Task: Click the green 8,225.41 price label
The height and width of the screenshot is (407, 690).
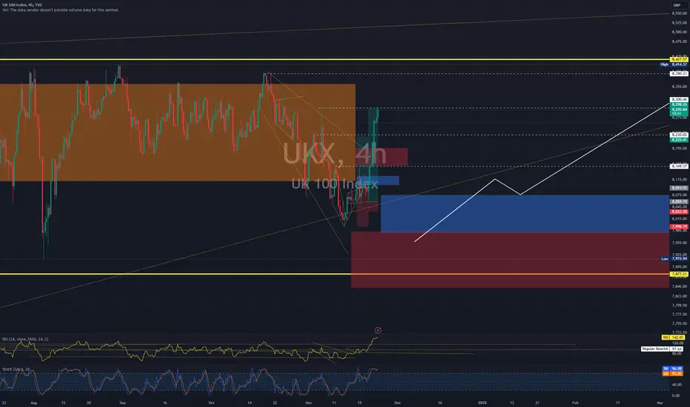Action: click(x=679, y=140)
